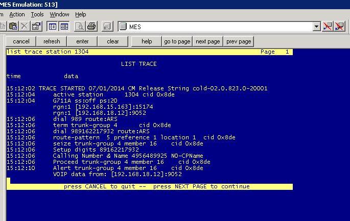Image resolution: width=350 pixels, height=221 pixels.
Task: Click the delete X toolbar icon
Action: (25, 27)
